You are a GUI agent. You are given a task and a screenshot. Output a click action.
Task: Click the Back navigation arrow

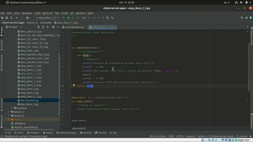(17, 18)
